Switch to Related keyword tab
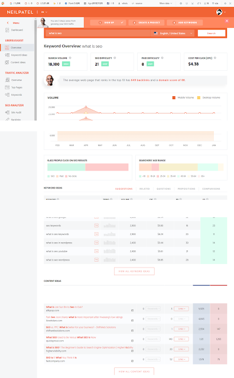Screen dimensions: 234x378 tap(145, 189)
